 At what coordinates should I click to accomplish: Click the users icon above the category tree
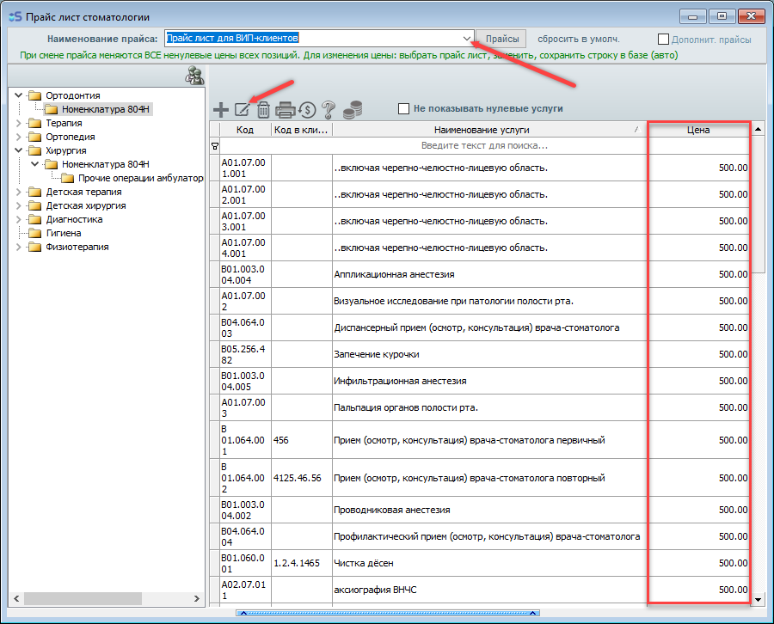tap(194, 76)
